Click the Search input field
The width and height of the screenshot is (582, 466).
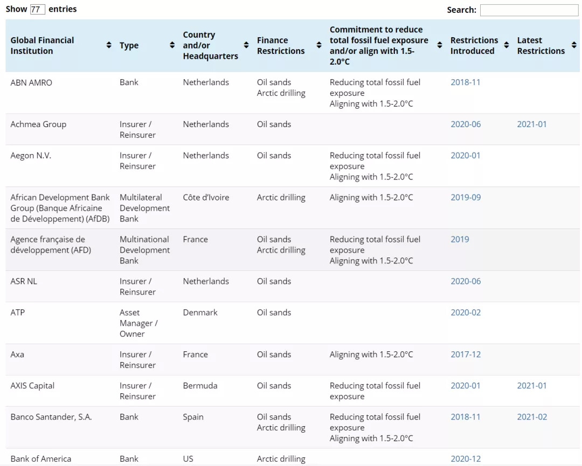point(529,10)
